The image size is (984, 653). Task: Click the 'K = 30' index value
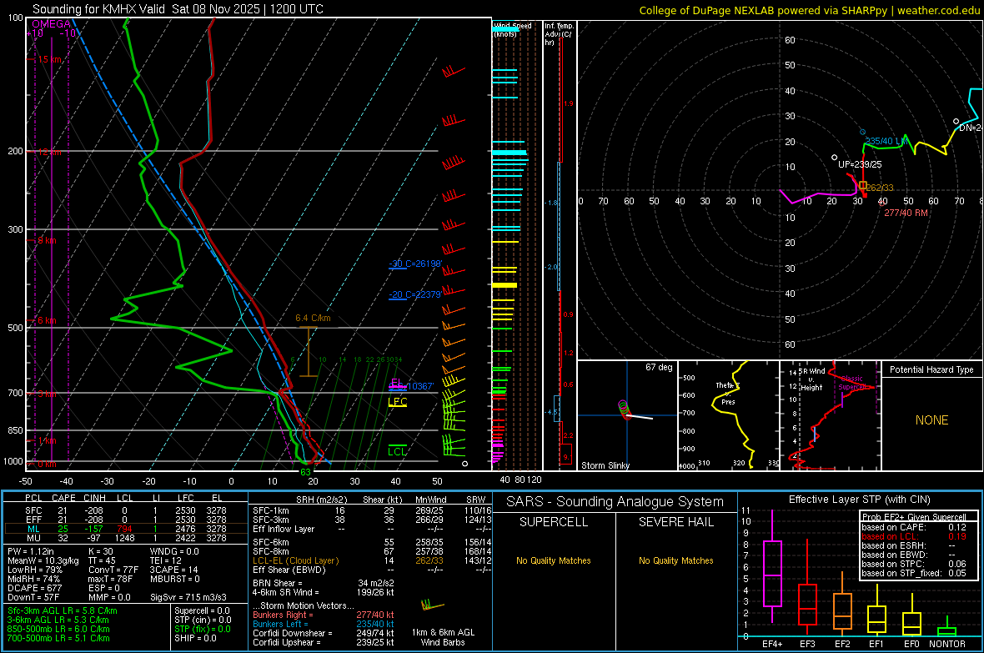101,551
